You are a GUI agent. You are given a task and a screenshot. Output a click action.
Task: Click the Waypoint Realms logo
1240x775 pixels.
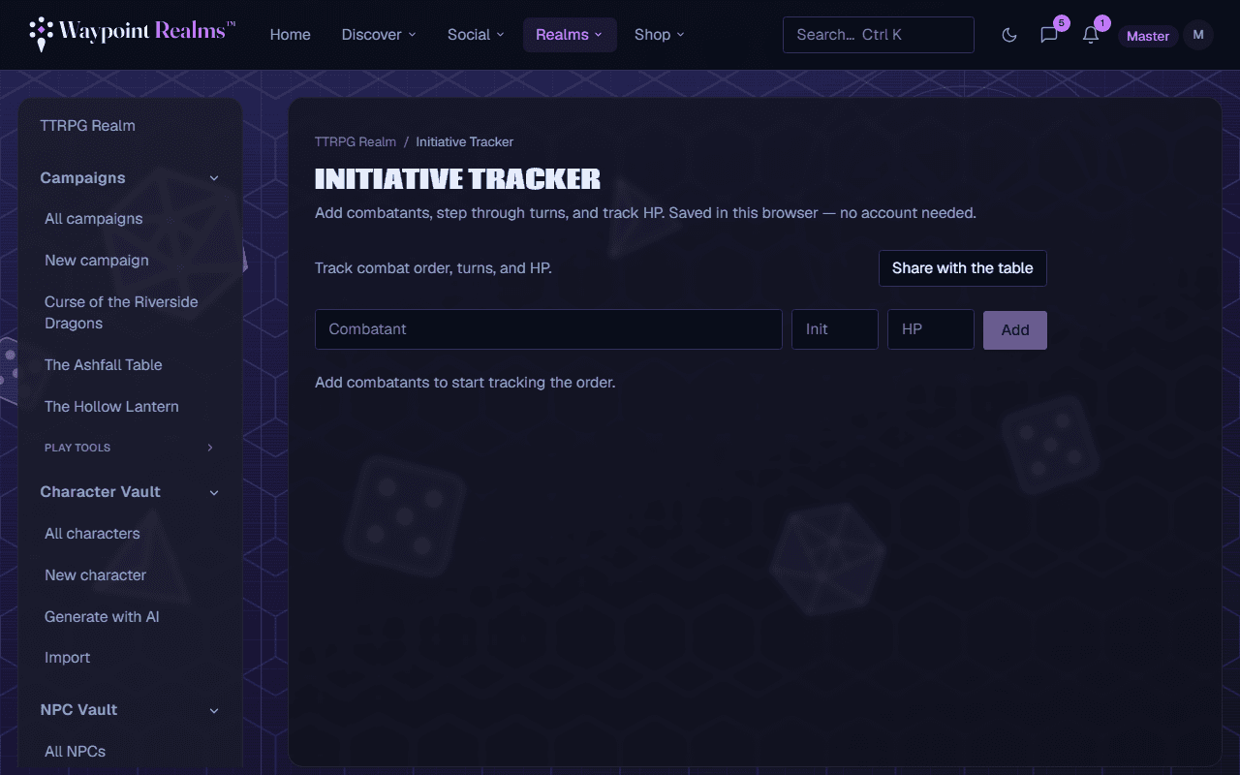[x=133, y=34]
